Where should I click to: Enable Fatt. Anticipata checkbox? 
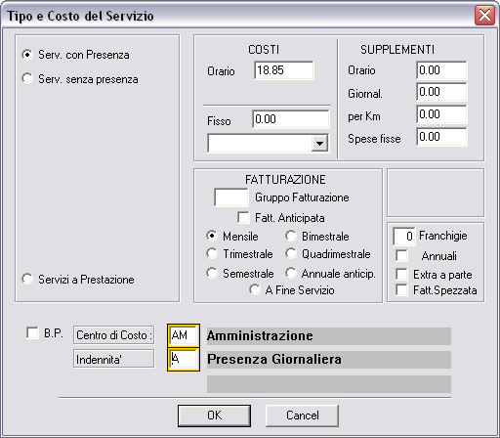(243, 217)
